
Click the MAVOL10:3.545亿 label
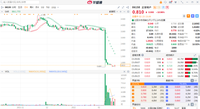pyautogui.click(x=58, y=72)
